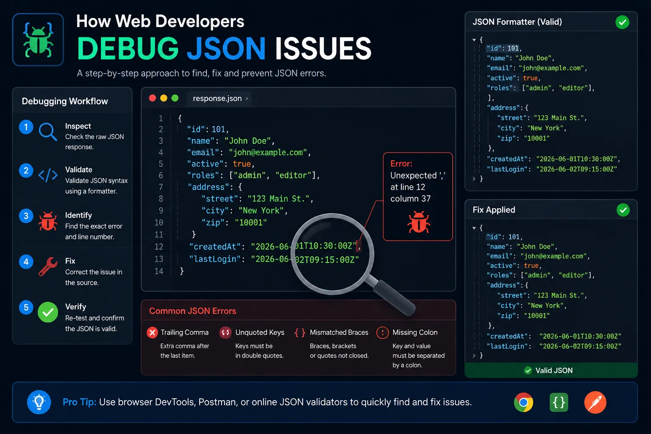Viewport: 651px width, 434px height.
Task: Click the check icon beside Valid JSON
Action: pos(528,370)
